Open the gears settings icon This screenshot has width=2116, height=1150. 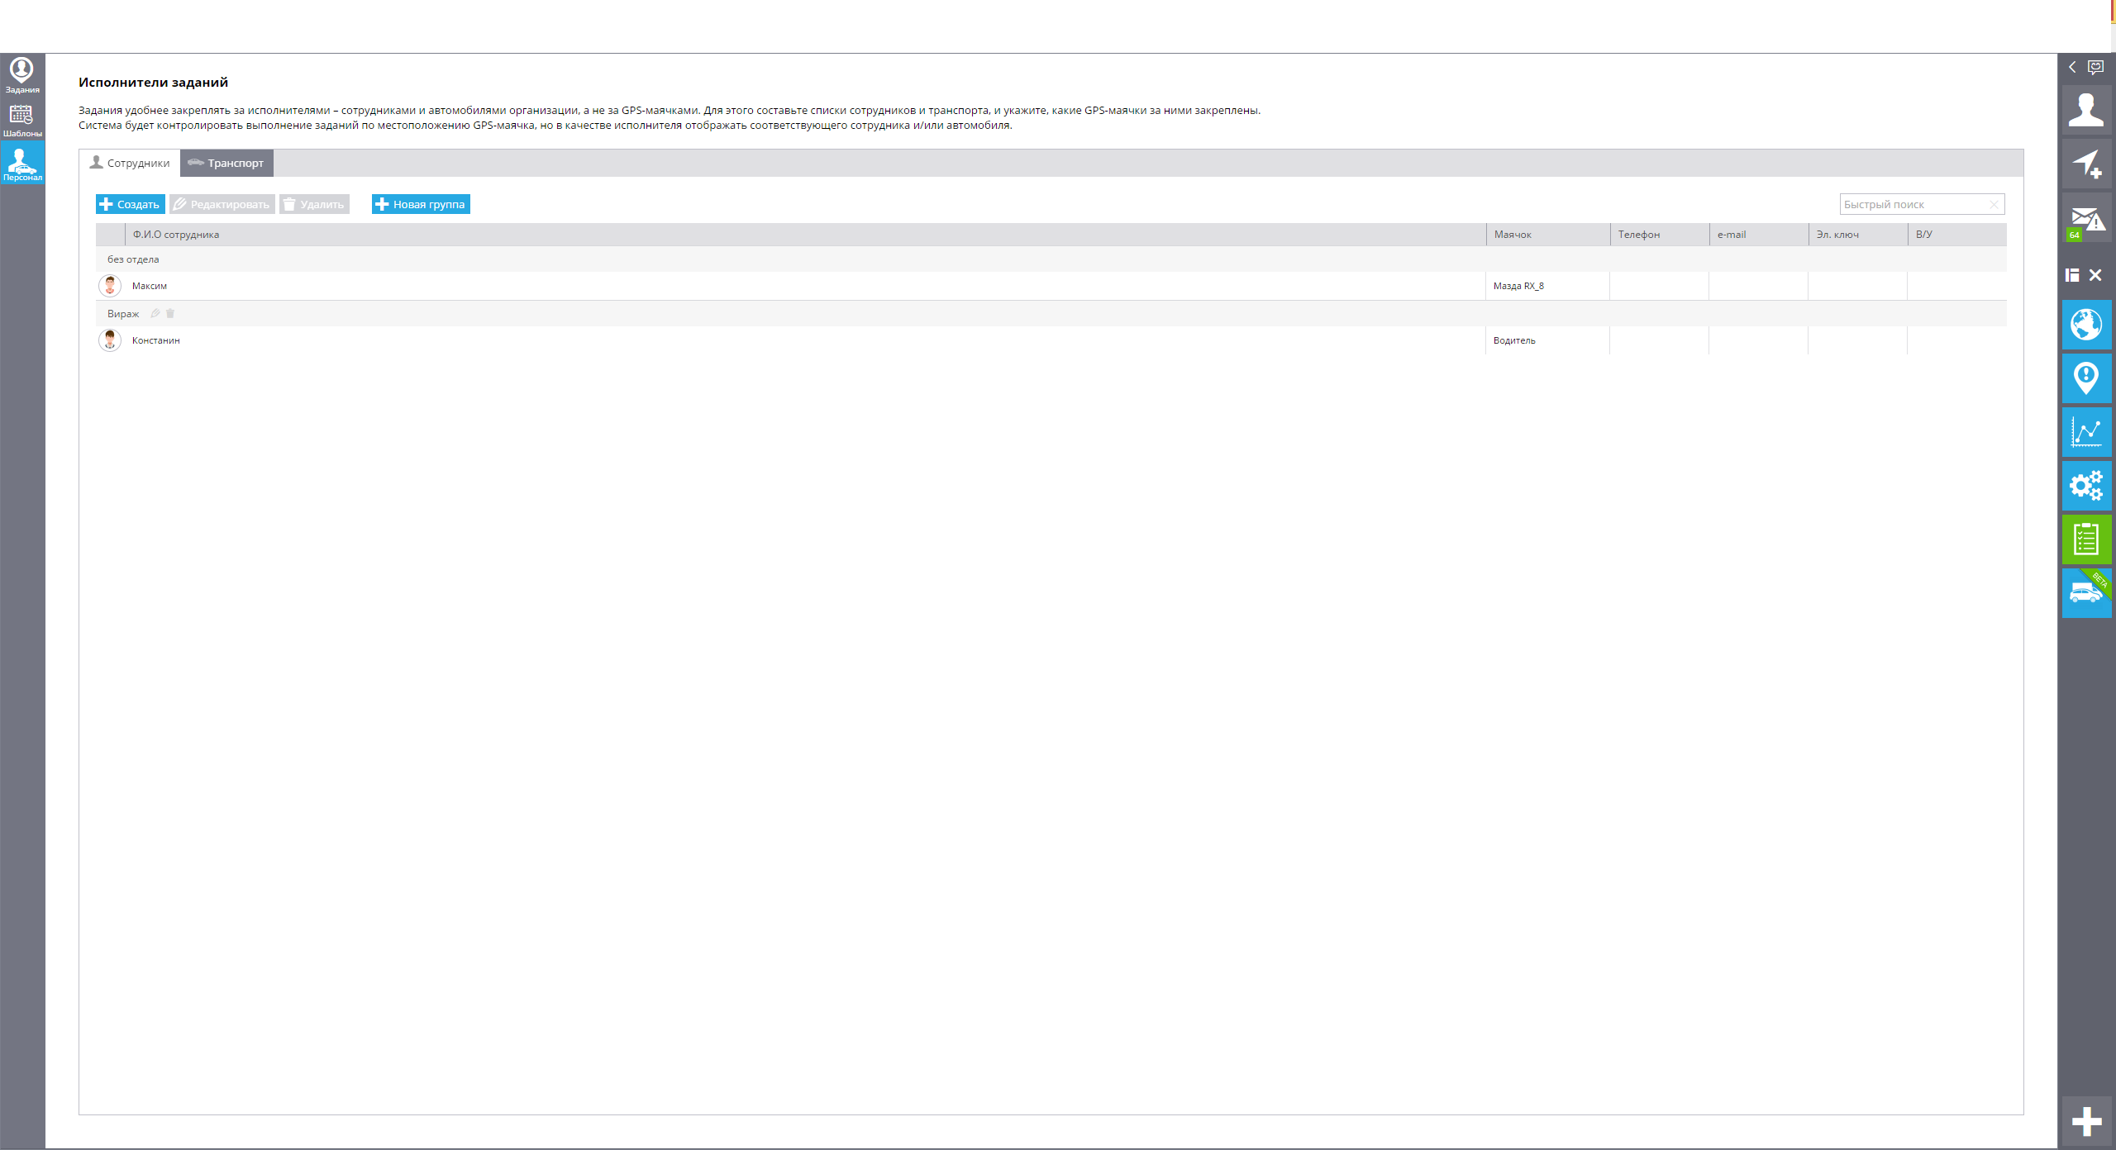(2086, 486)
